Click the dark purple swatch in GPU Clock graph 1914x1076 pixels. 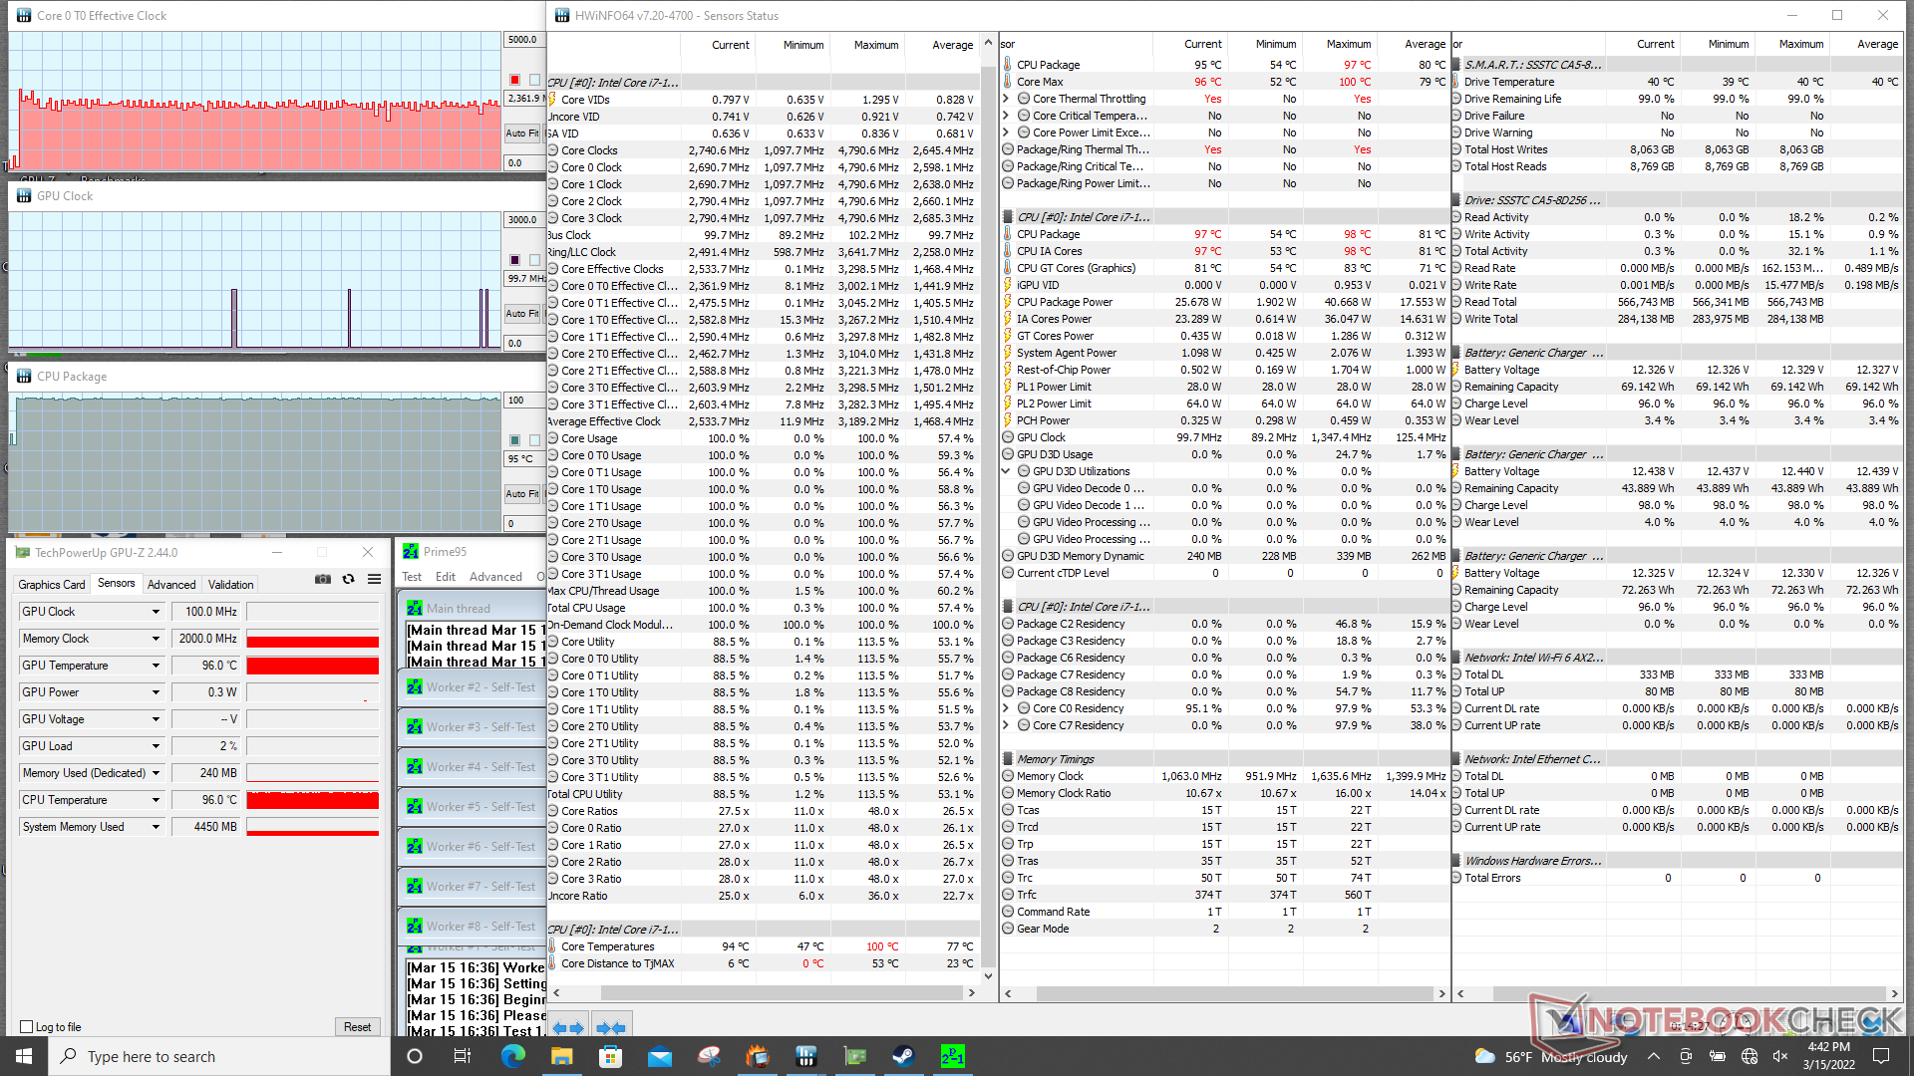point(514,260)
